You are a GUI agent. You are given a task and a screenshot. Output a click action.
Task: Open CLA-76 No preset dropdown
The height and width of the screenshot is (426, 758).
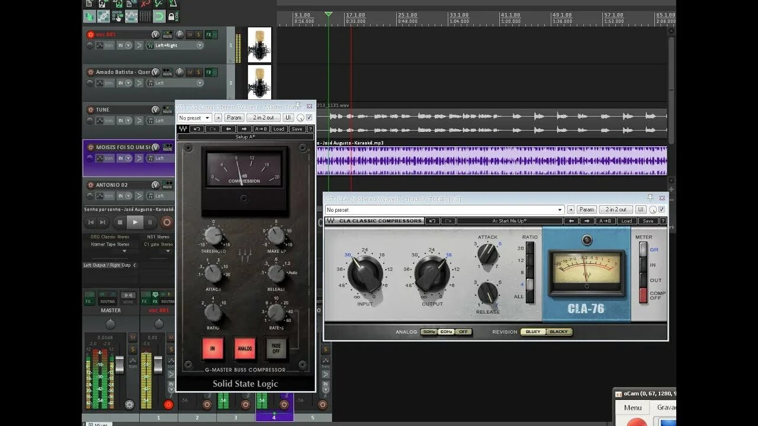point(445,209)
